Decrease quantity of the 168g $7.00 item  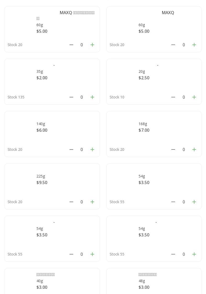[x=173, y=149]
